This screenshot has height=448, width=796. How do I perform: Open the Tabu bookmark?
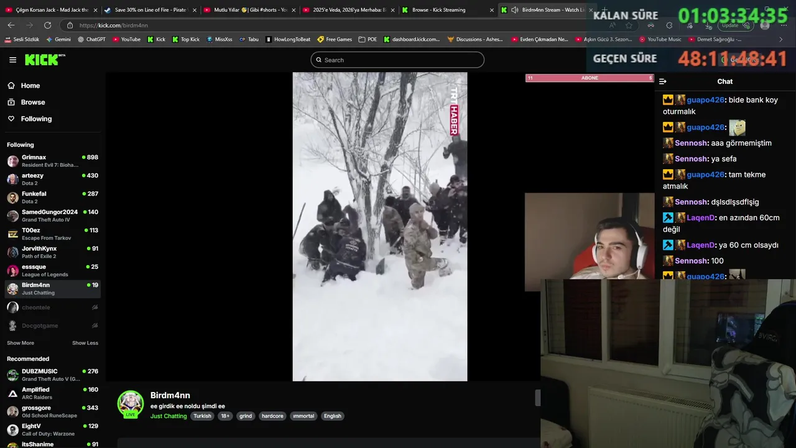249,39
